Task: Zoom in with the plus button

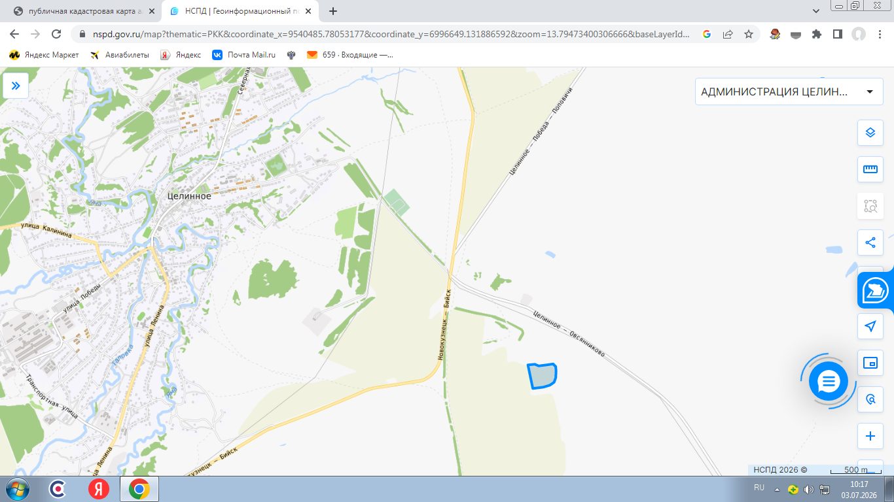Action: point(870,436)
